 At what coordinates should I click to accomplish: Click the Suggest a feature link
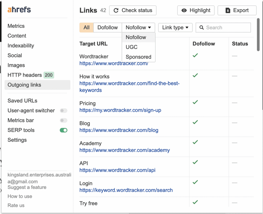[x=27, y=187]
